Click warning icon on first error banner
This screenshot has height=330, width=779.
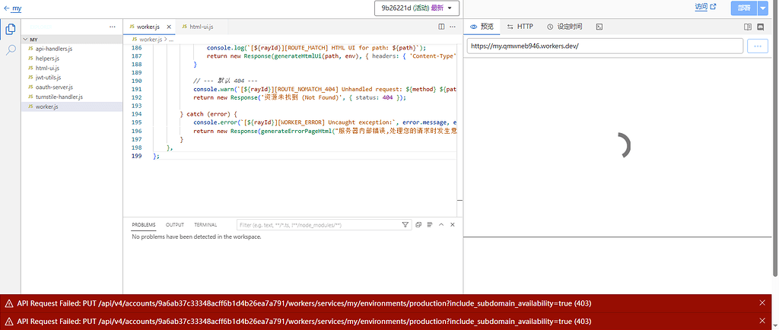pyautogui.click(x=9, y=303)
